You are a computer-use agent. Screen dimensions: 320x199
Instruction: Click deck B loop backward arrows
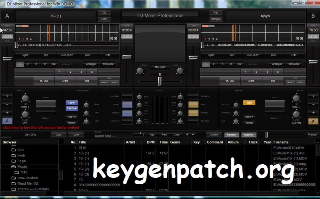[x=290, y=82]
